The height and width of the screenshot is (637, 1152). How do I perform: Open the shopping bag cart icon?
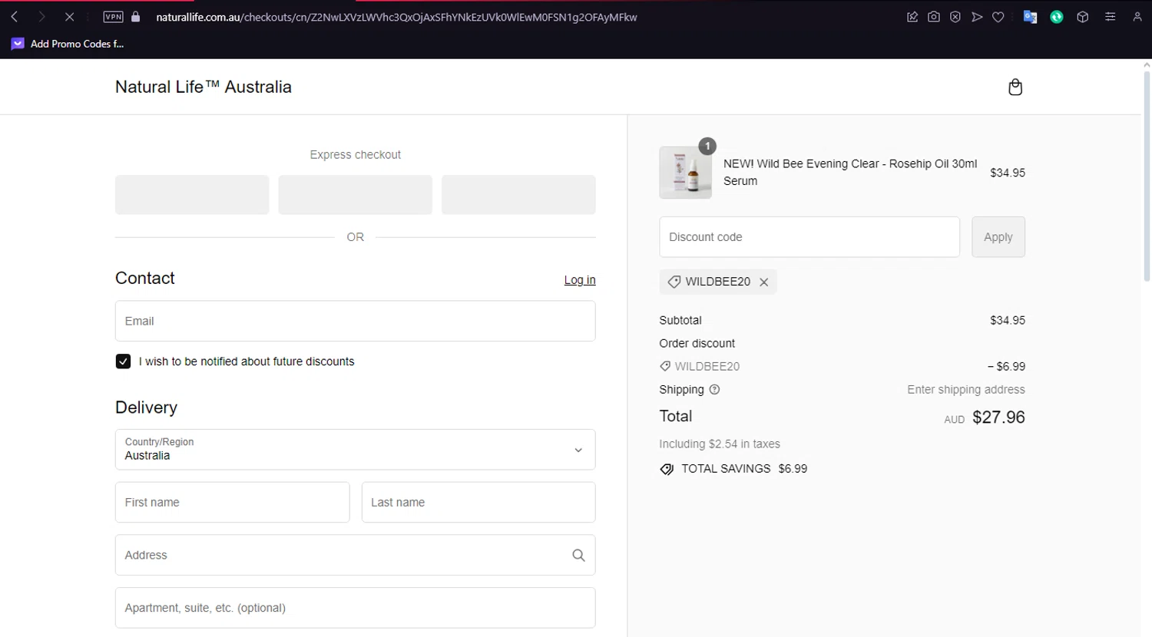point(1015,87)
